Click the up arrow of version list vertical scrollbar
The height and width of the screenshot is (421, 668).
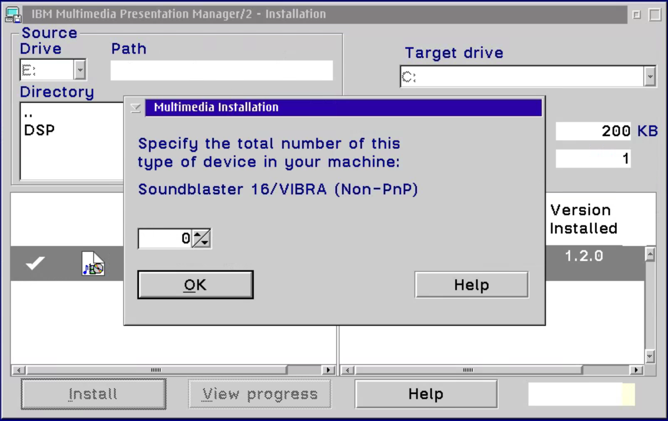pos(650,253)
